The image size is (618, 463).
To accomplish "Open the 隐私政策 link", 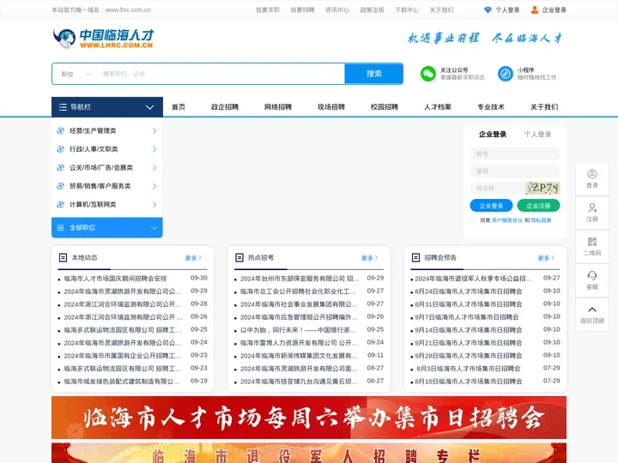I will (541, 220).
